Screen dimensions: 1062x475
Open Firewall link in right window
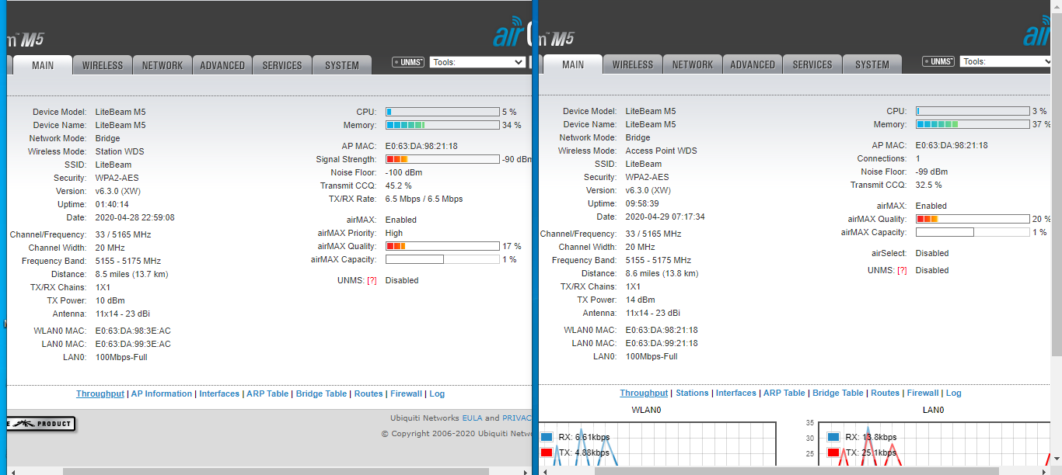923,393
